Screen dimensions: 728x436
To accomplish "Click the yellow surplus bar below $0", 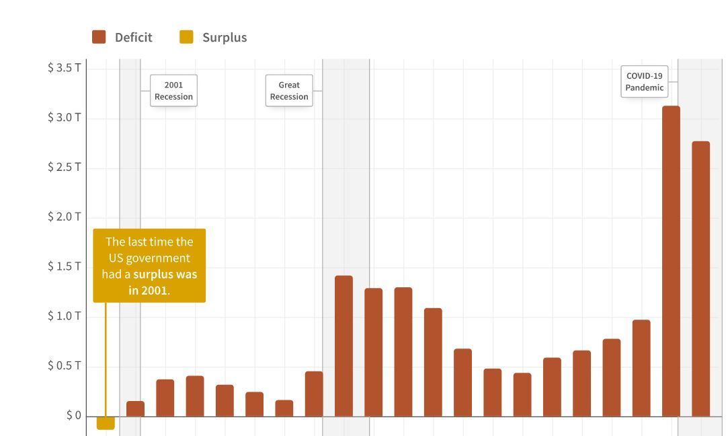I will click(106, 423).
